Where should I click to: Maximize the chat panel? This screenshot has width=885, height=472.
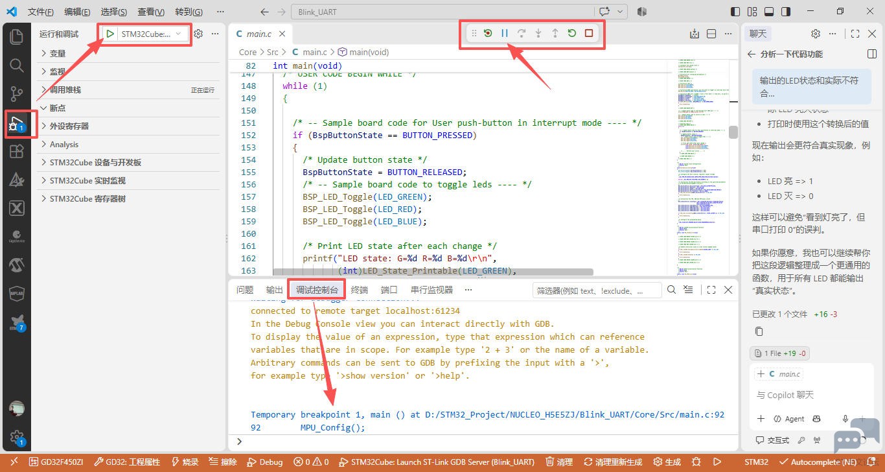[x=855, y=34]
